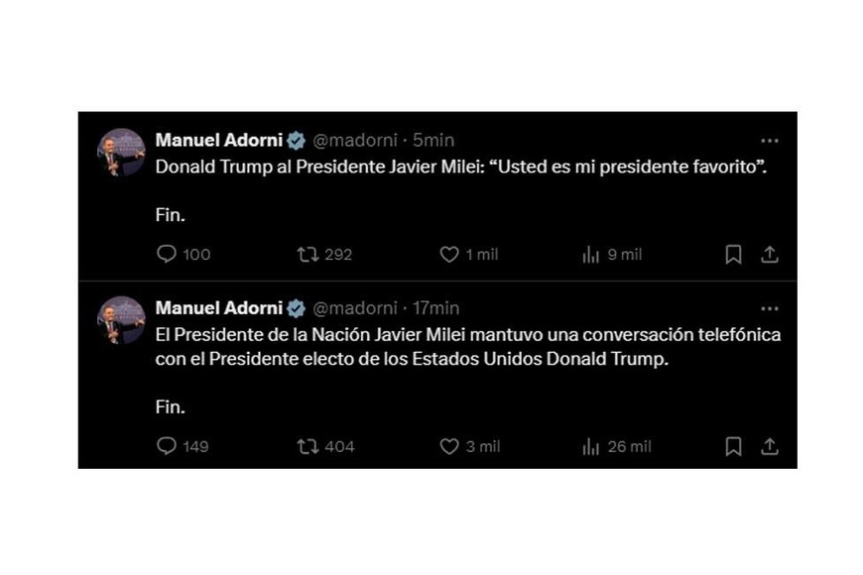Open more options on the 17min tweet
863x575 pixels.
coord(769,308)
